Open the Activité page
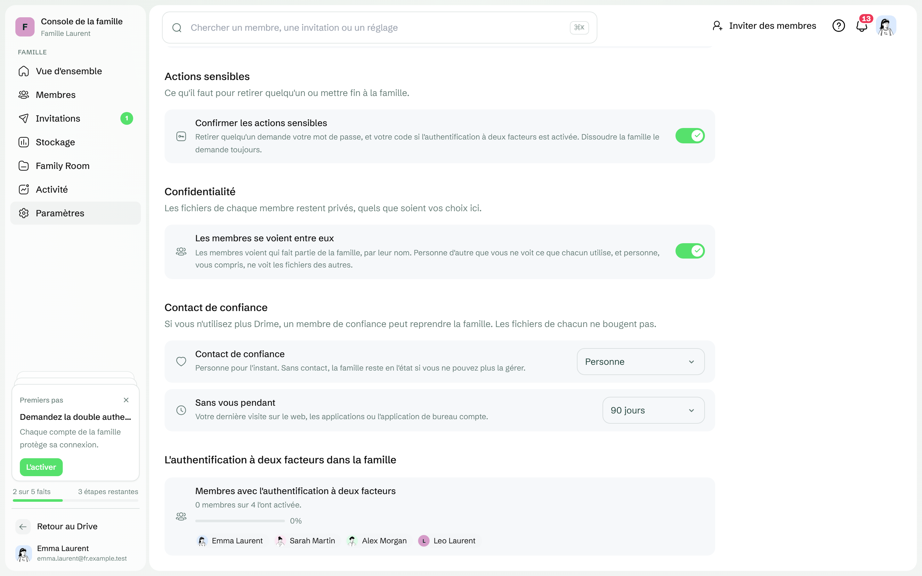Image resolution: width=922 pixels, height=576 pixels. [76, 189]
